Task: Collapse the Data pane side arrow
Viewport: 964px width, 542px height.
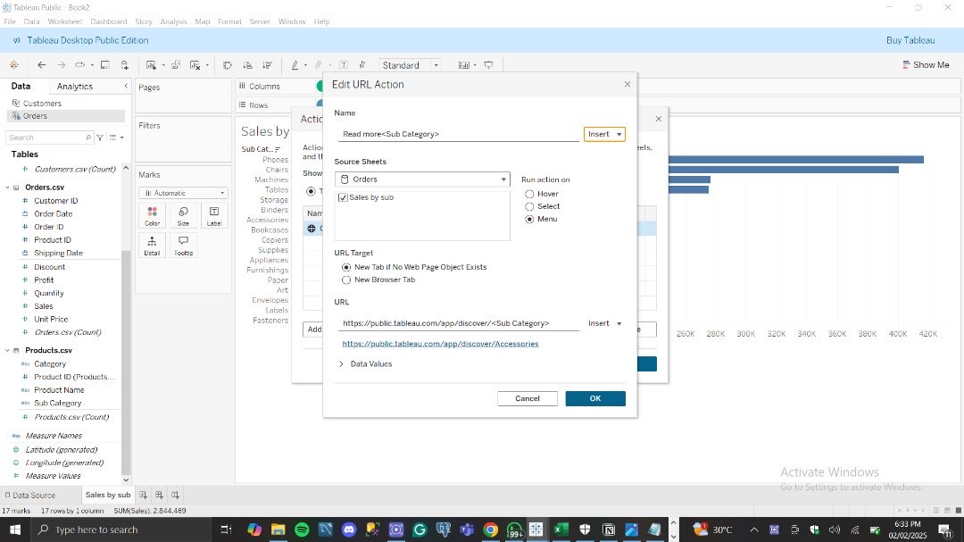Action: 126,86
